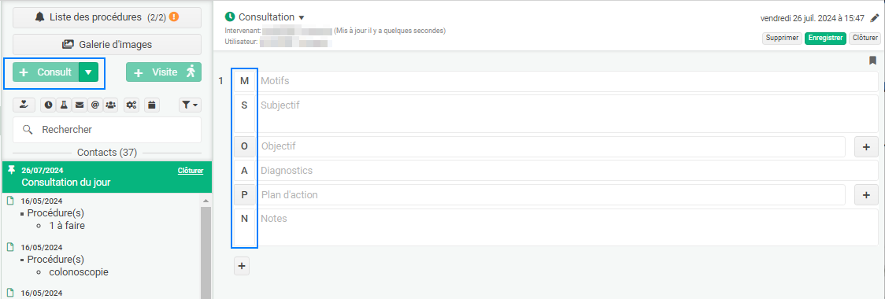Open the Consultation type dropdown
Image resolution: width=885 pixels, height=299 pixels.
pyautogui.click(x=302, y=17)
